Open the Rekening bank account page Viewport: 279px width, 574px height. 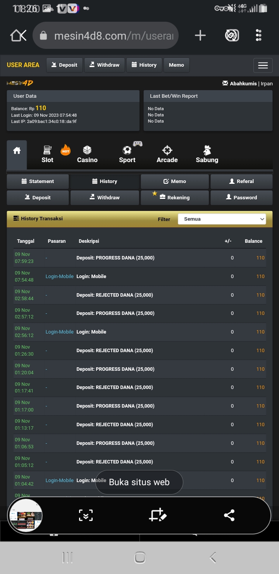pos(174,197)
